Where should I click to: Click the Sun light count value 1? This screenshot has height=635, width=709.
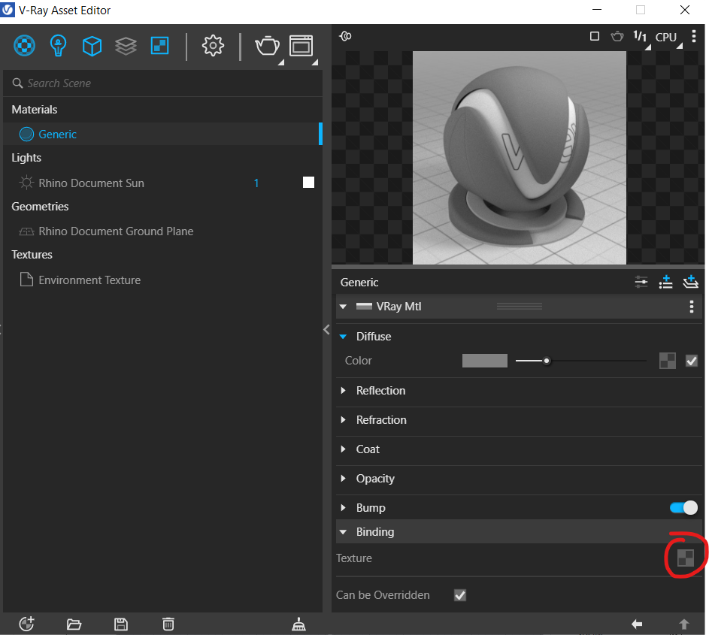[256, 183]
